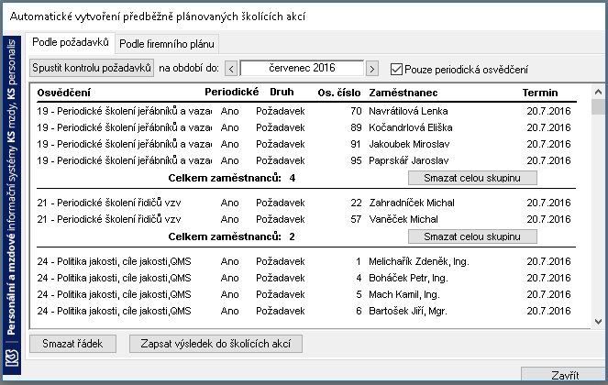Select row for Vaněček Michal
This screenshot has width=608, height=385.
(306, 219)
